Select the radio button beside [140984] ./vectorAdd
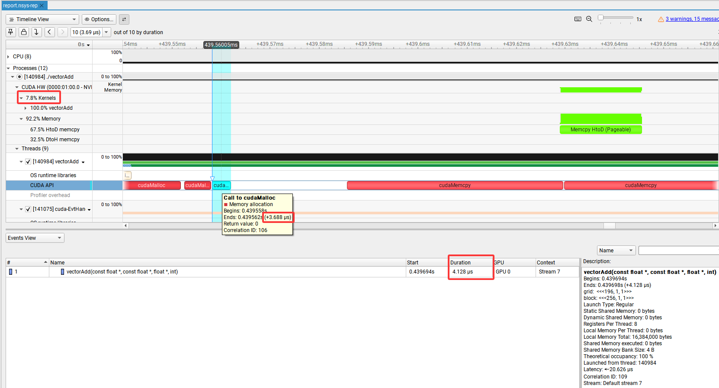Screen dimensions: 719x388 tap(19, 77)
